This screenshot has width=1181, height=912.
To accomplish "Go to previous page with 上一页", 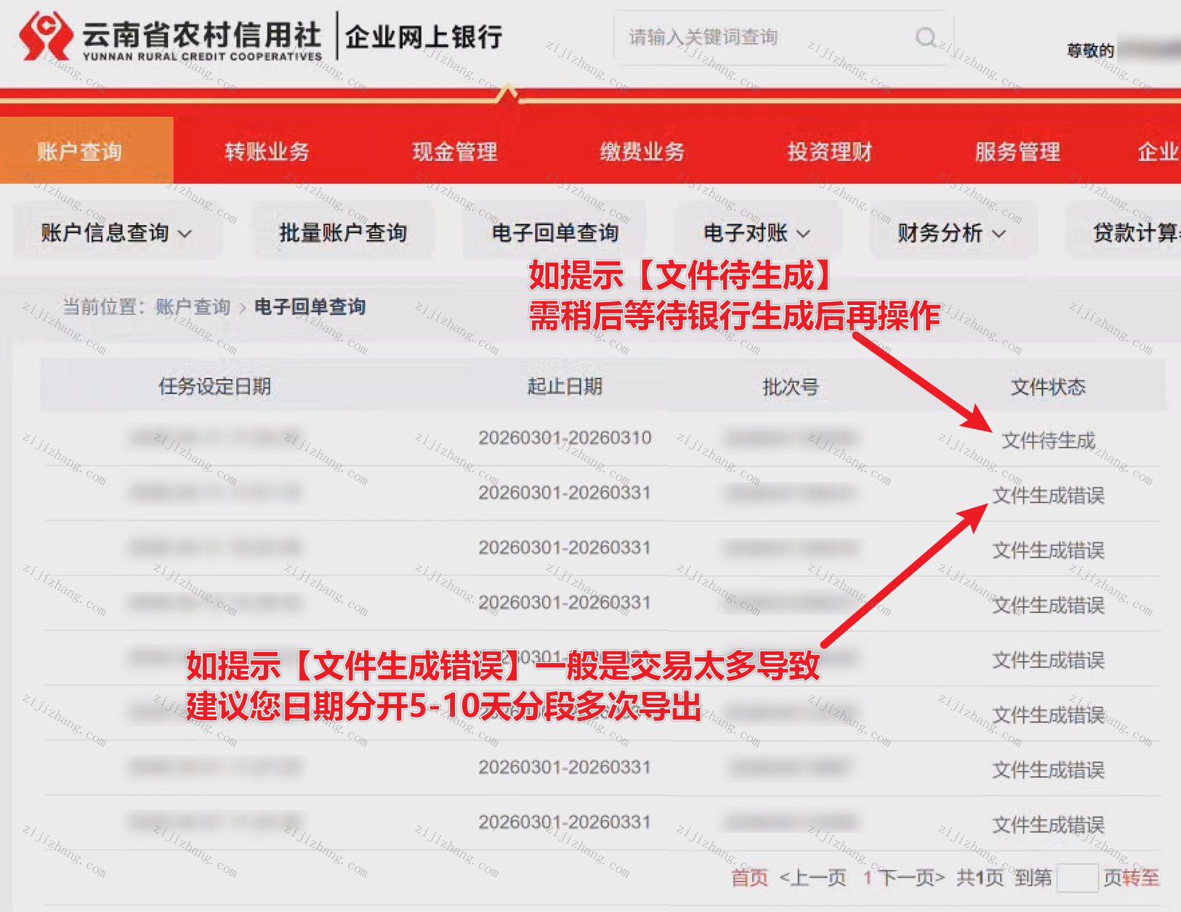I will tap(813, 877).
